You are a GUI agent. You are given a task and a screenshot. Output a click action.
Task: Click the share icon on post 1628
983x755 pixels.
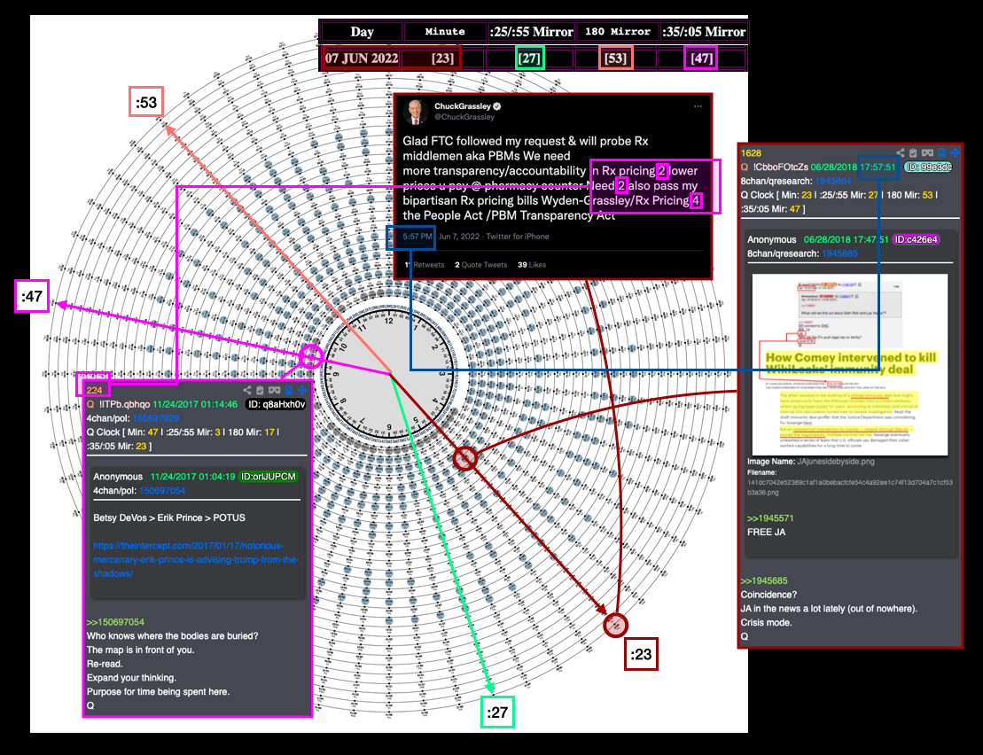click(x=901, y=153)
